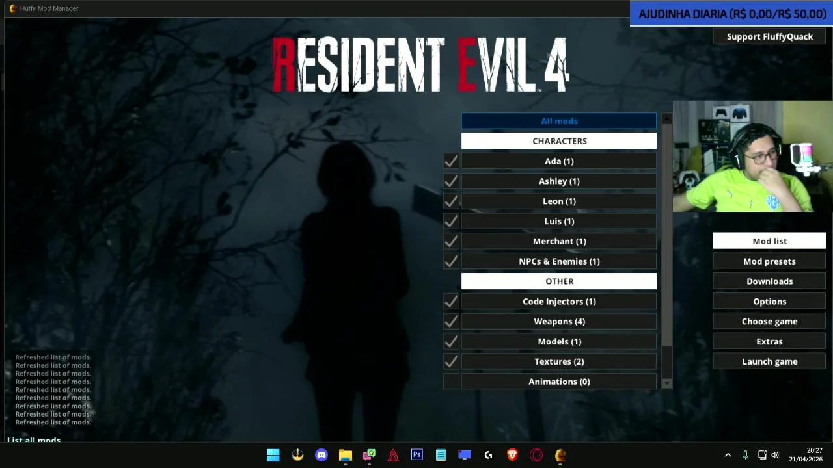Open Logitech G Hub taskbar icon
Screen dimensions: 833x468
point(489,455)
